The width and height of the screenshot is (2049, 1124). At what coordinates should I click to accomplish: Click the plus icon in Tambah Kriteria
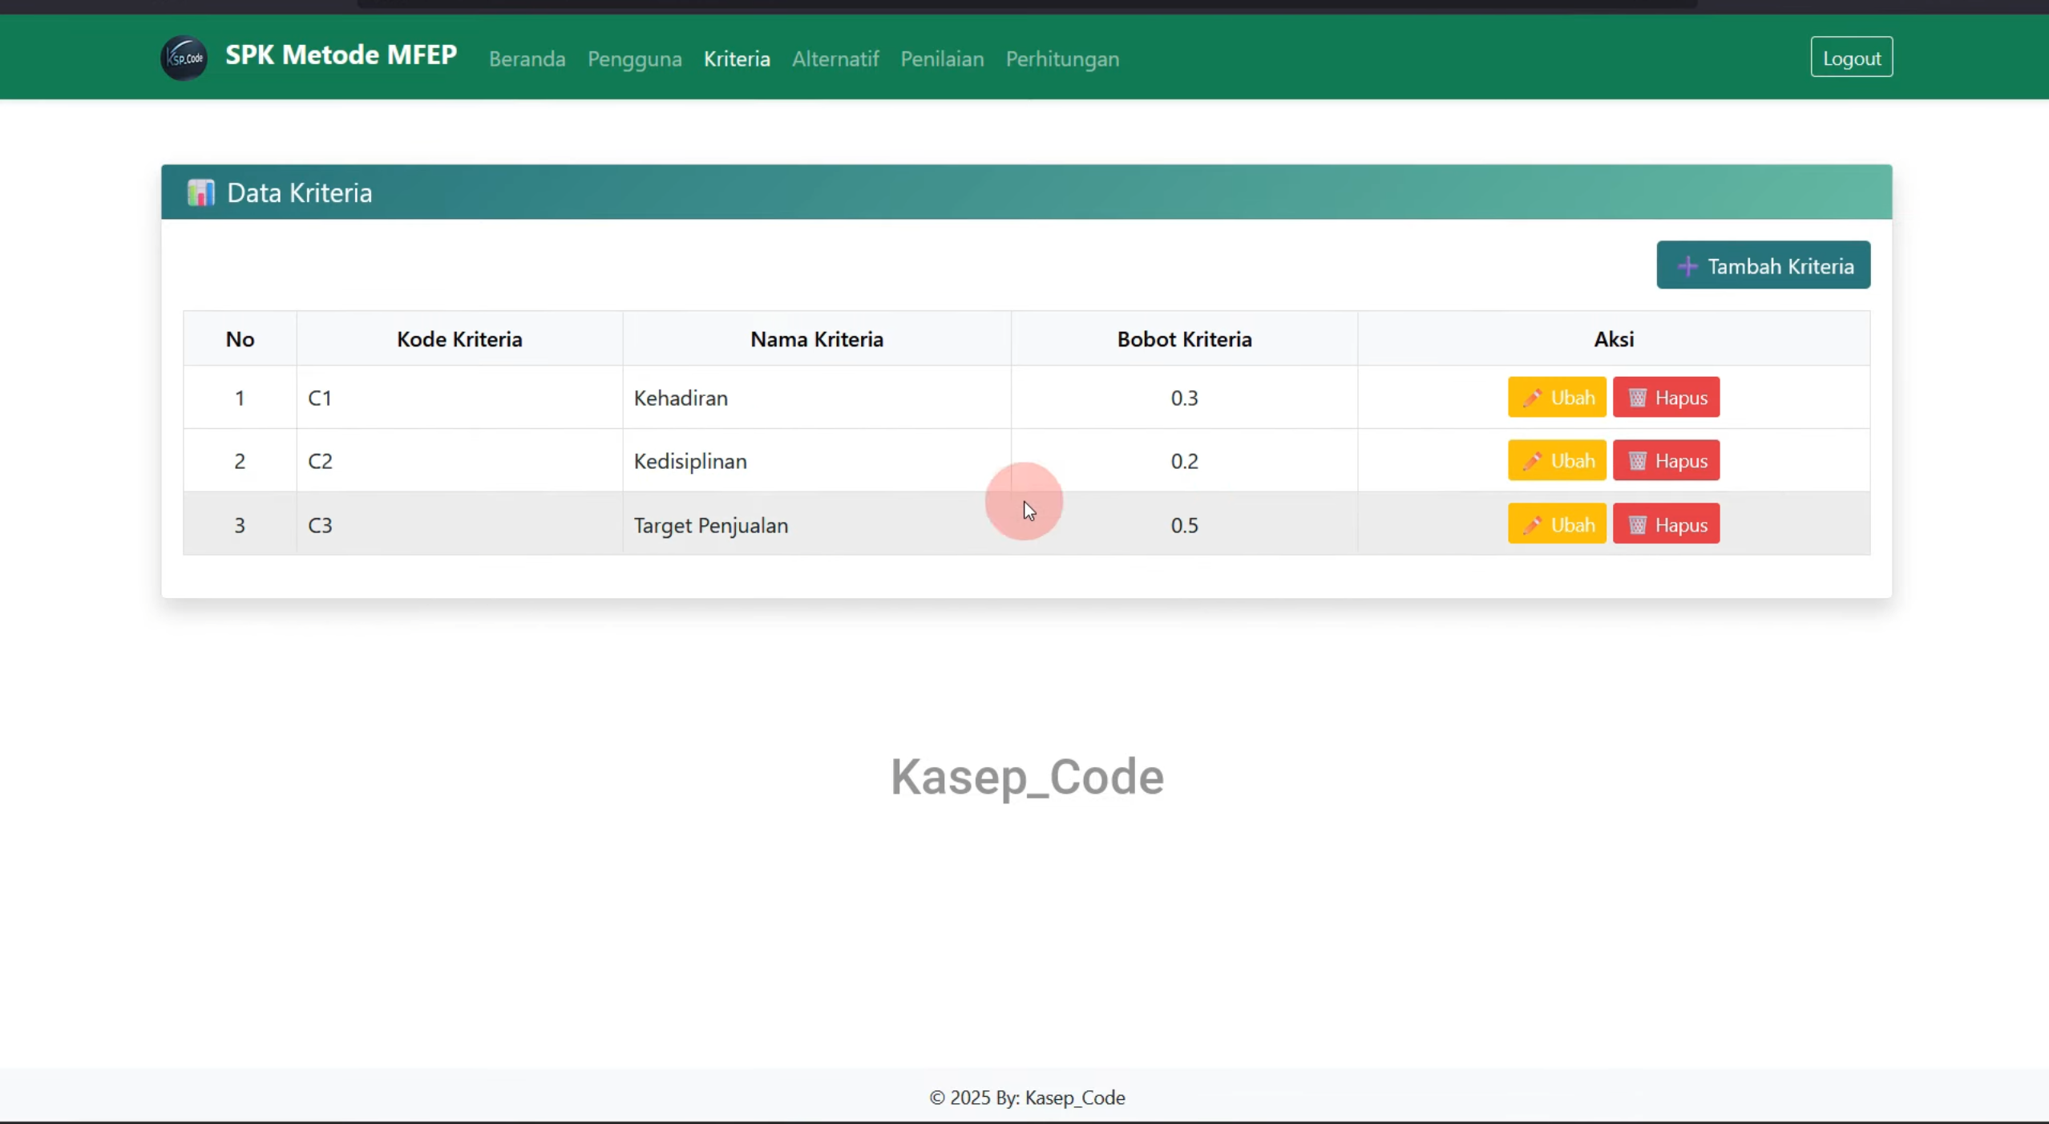[1687, 266]
